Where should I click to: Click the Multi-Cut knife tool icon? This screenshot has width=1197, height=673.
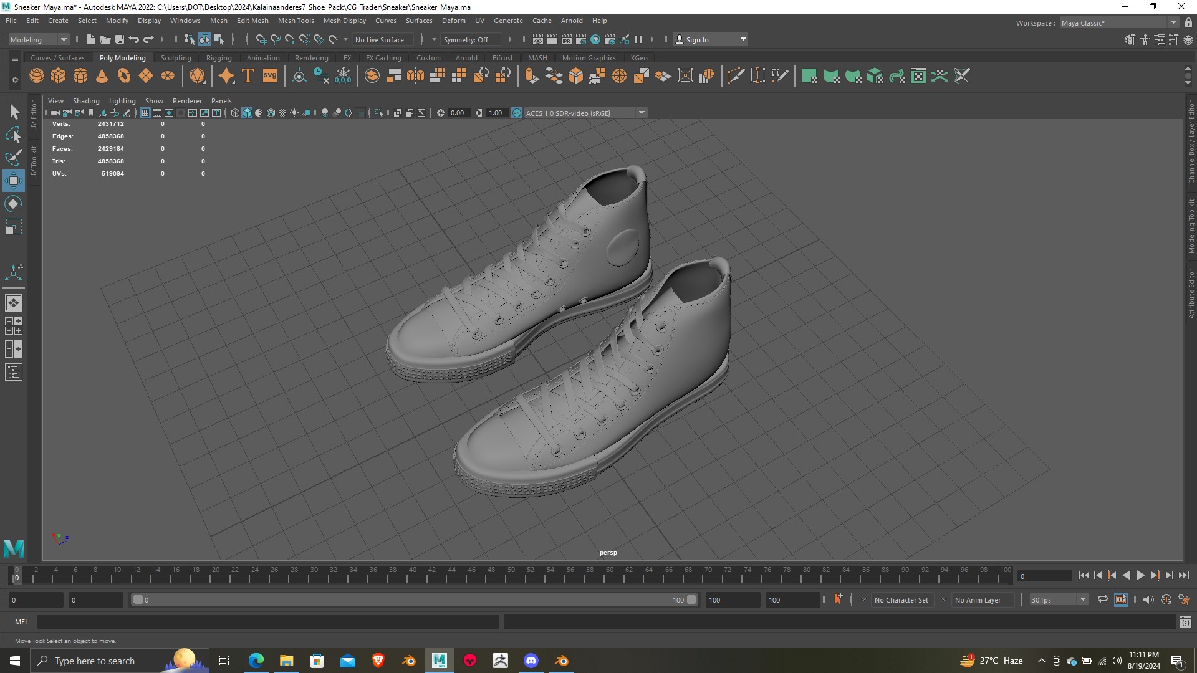coord(736,76)
